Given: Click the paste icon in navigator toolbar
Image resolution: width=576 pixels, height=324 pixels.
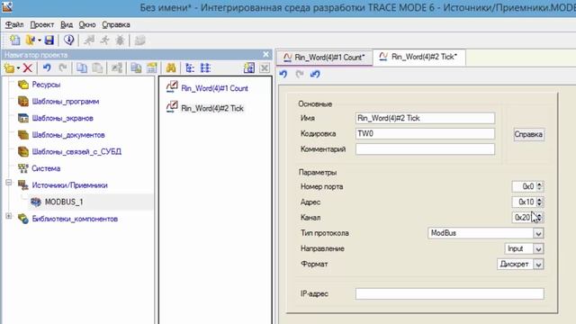Looking at the screenshot, I should (x=97, y=68).
